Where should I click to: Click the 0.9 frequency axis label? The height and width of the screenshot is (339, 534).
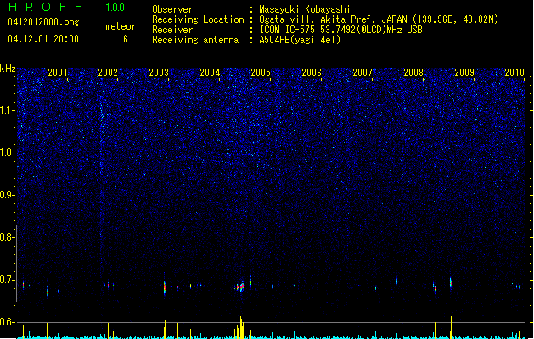[x=7, y=195]
